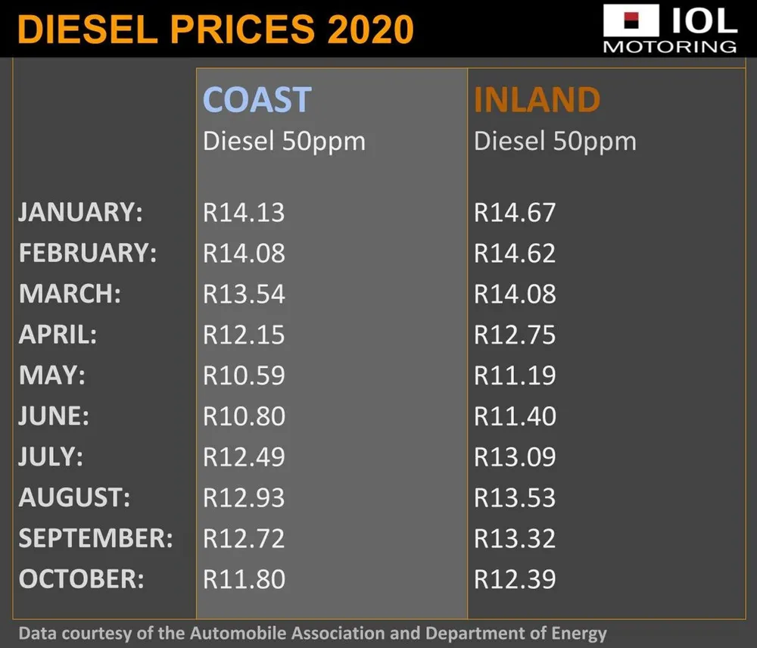Click June inland price R11.40
Image resolution: width=757 pixels, height=648 pixels.
515,417
